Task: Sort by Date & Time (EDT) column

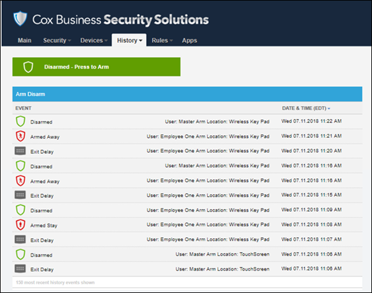Action: [x=306, y=109]
